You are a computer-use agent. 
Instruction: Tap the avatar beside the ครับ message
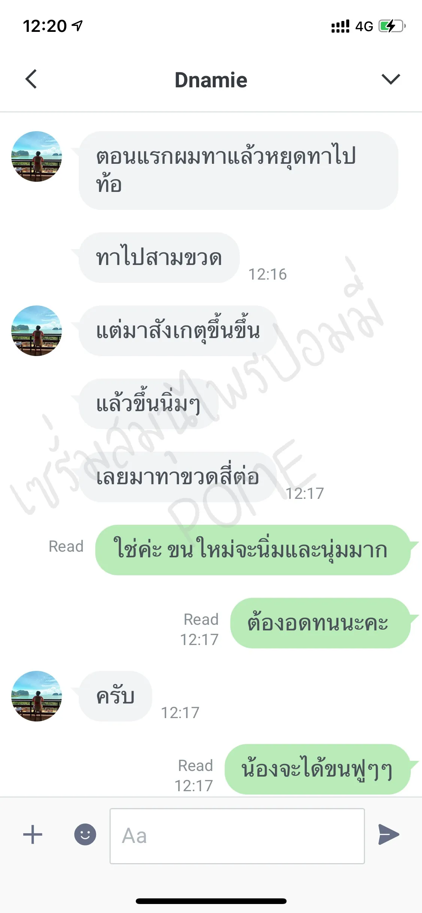point(36,696)
